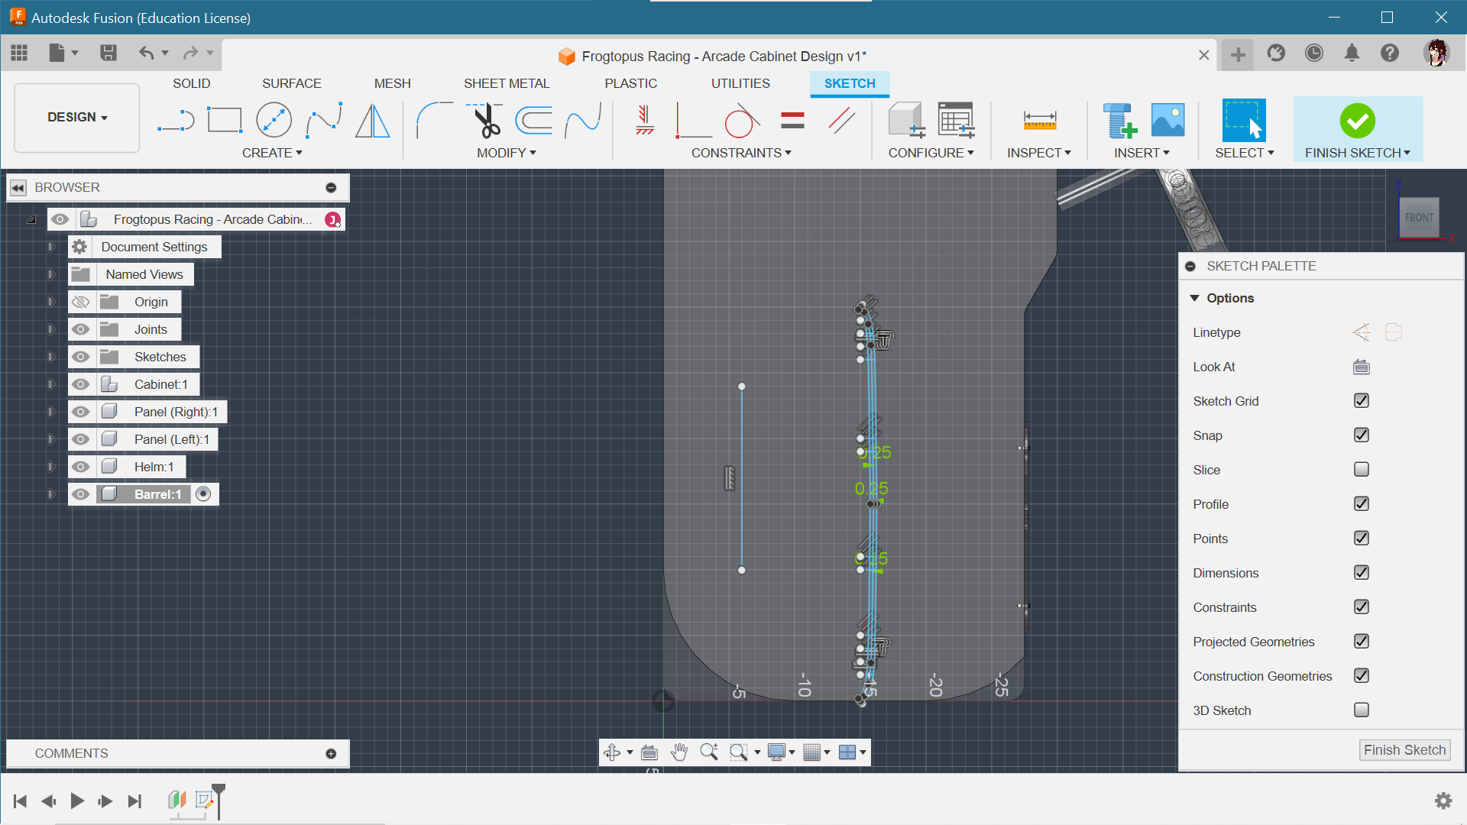The image size is (1467, 825).
Task: Select the Circle sketch tool
Action: coord(274,121)
